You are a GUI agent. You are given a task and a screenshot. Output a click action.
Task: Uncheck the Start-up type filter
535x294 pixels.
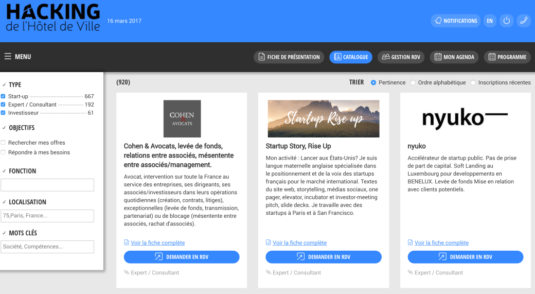coord(3,96)
